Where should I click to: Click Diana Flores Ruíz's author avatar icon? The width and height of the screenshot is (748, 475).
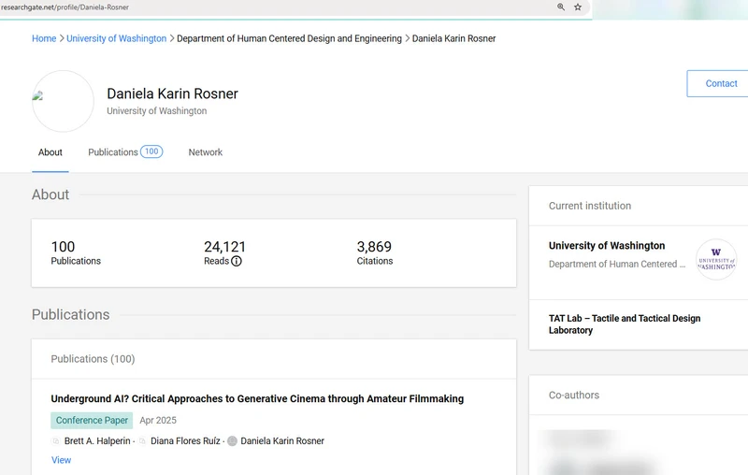142,441
